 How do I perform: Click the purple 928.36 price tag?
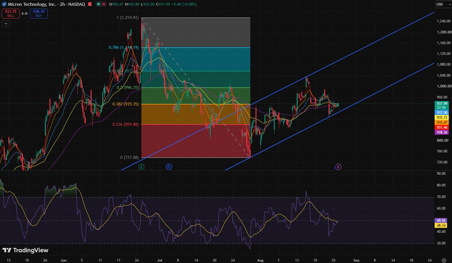click(x=442, y=132)
